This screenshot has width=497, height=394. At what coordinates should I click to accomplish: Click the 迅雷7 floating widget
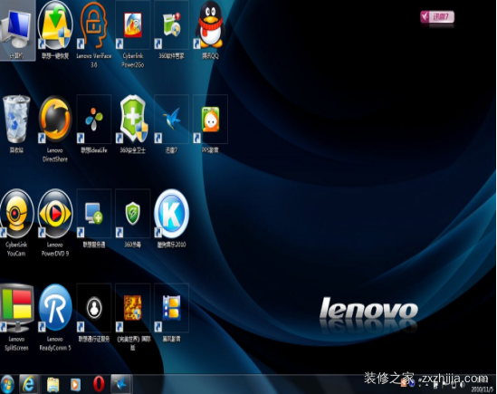[437, 17]
